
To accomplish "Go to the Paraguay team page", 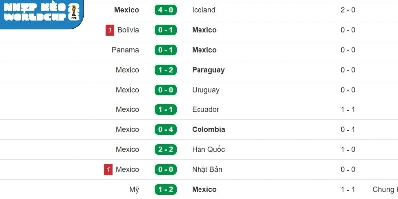I will coord(208,70).
